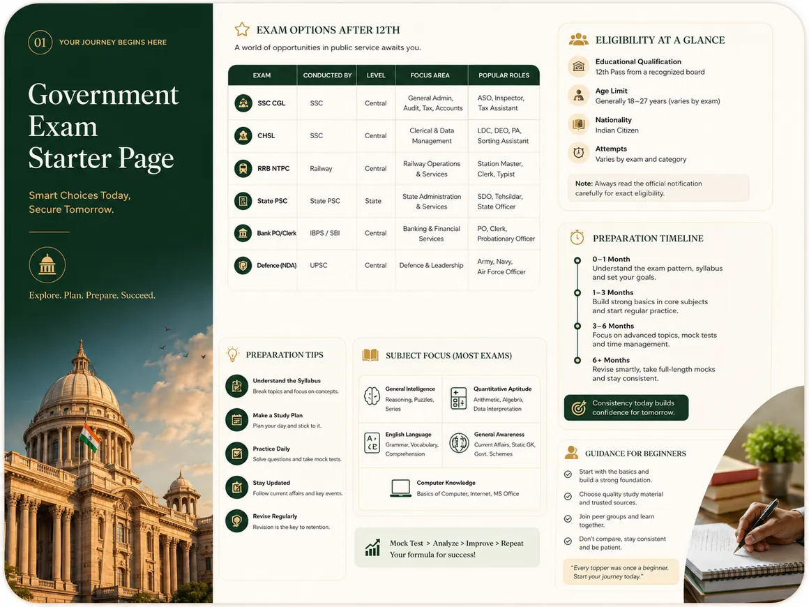Click the Practice Daily icon
This screenshot has height=607, width=809.
(237, 454)
